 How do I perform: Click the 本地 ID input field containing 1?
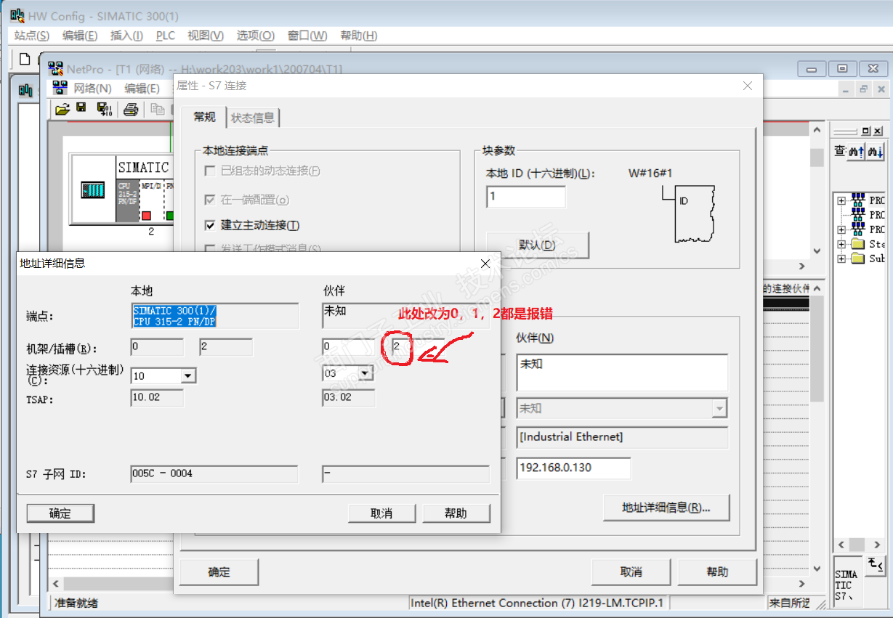pos(525,197)
